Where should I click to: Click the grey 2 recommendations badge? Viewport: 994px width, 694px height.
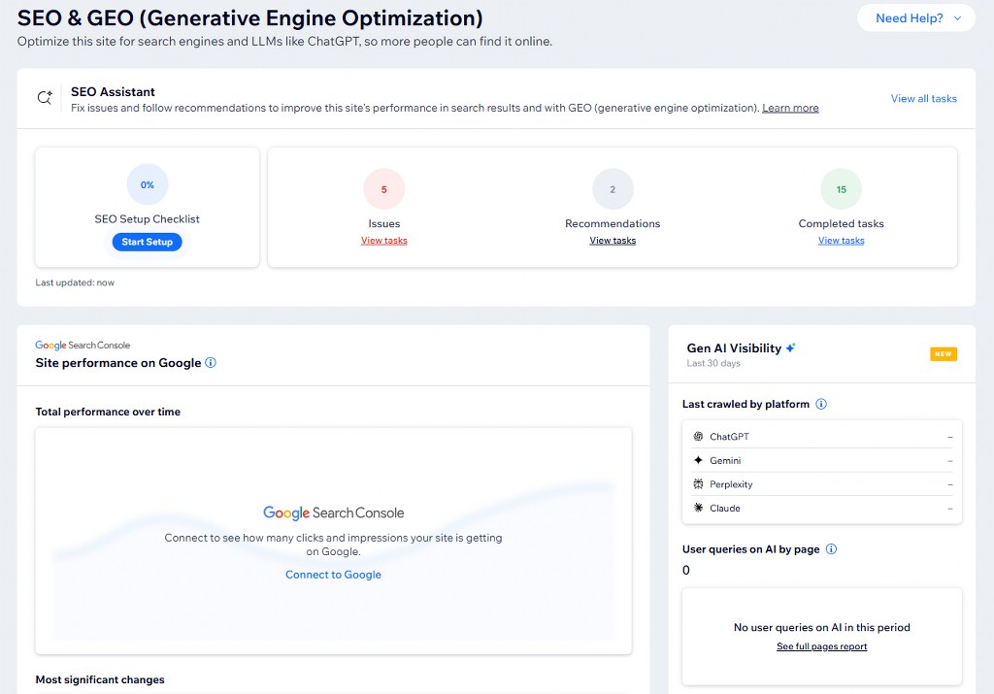[613, 189]
